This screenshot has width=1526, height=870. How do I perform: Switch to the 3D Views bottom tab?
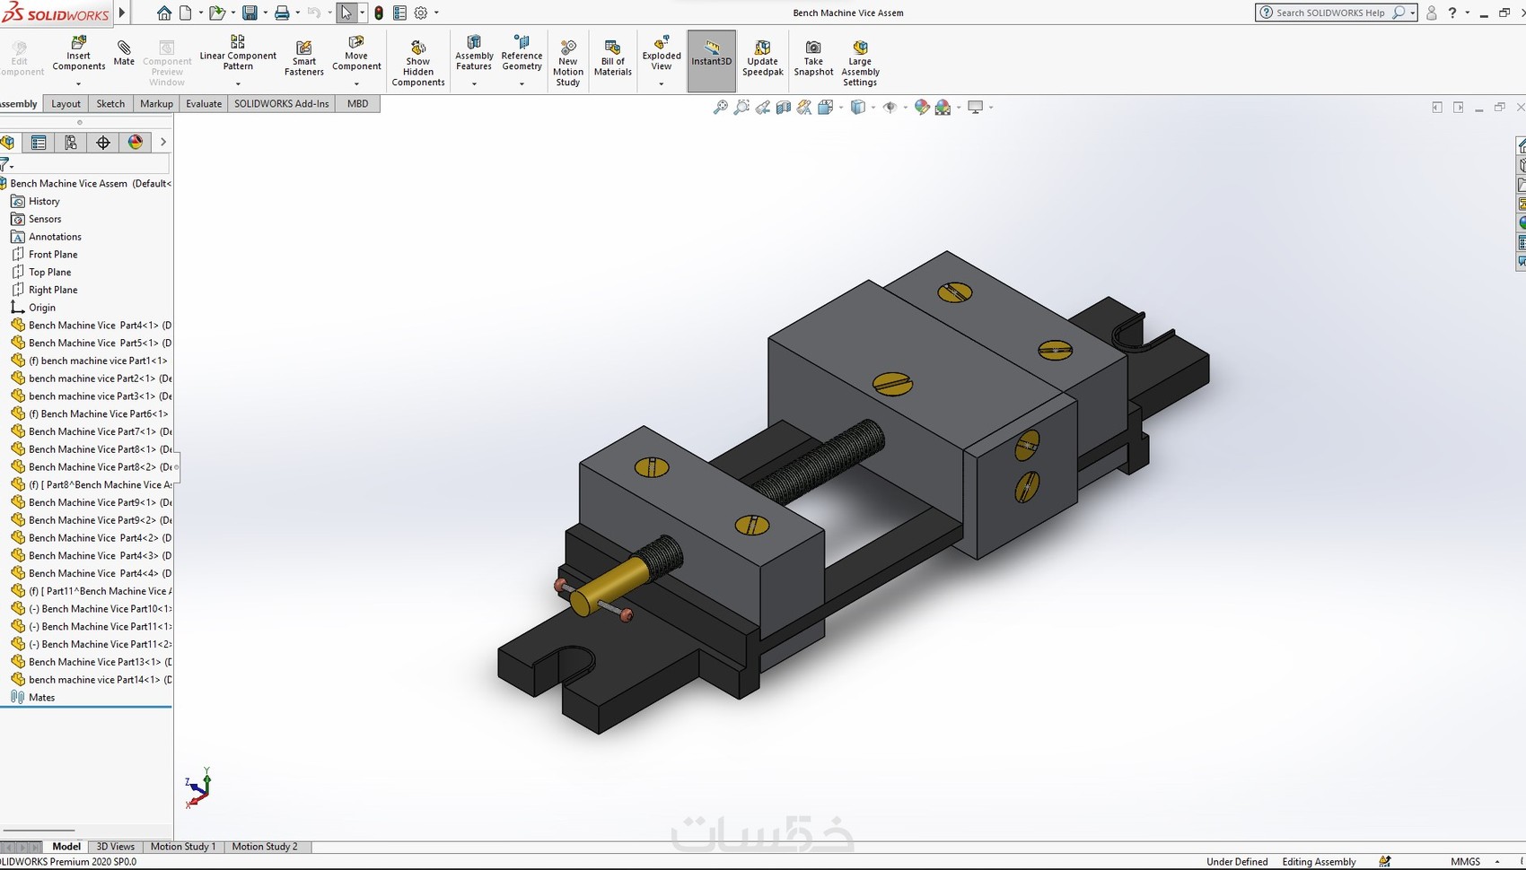tap(116, 847)
